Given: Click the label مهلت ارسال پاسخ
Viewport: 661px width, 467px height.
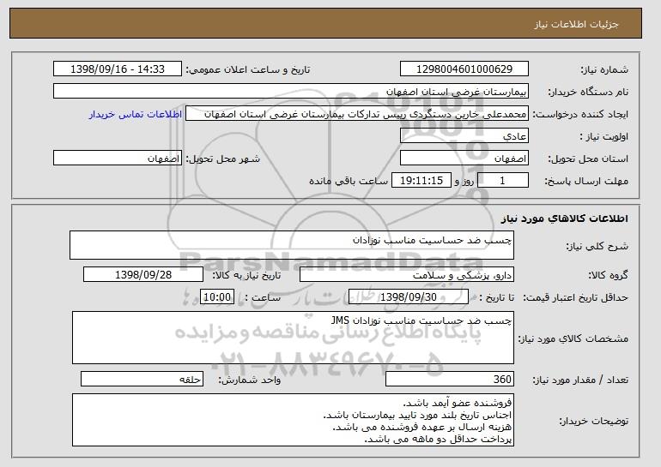Looking at the screenshot, I should pyautogui.click(x=586, y=181).
